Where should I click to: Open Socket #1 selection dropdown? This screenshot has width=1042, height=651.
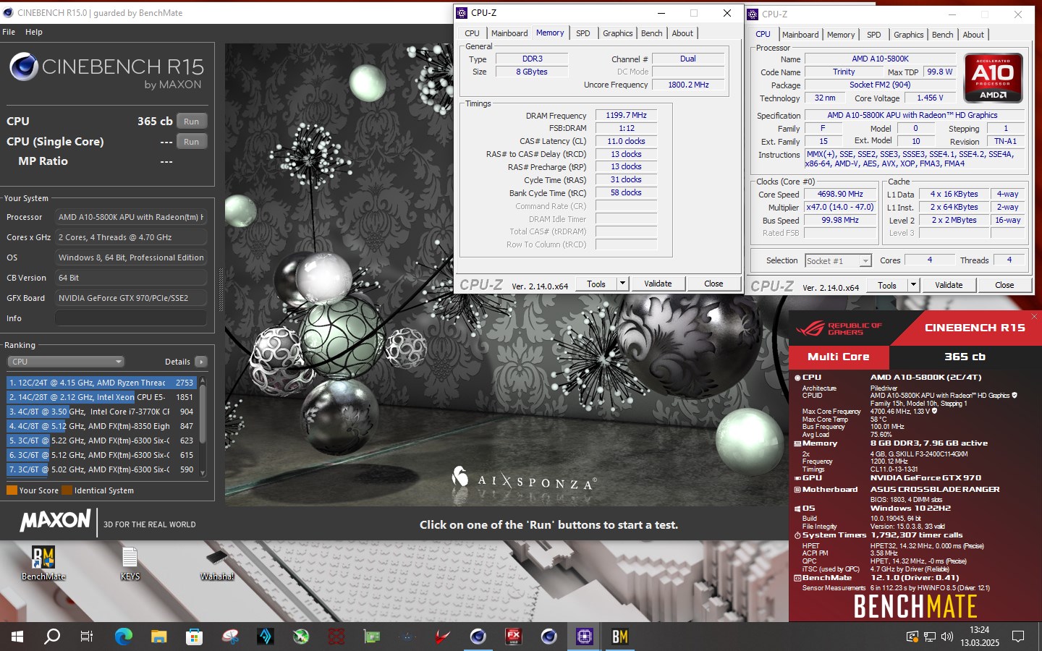pyautogui.click(x=838, y=261)
